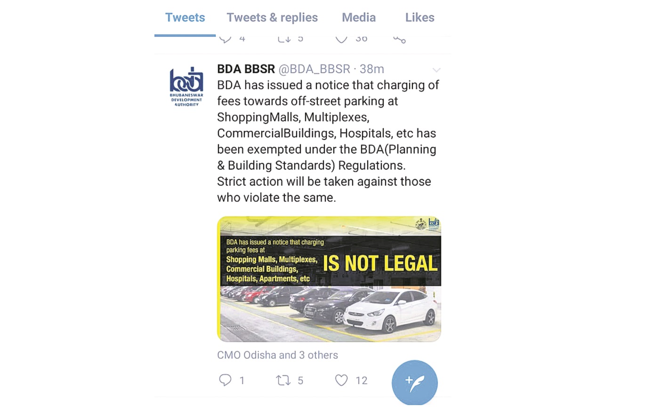The image size is (661, 407).
Task: Reply to the previous tweet with 4 replies
Action: (x=226, y=39)
